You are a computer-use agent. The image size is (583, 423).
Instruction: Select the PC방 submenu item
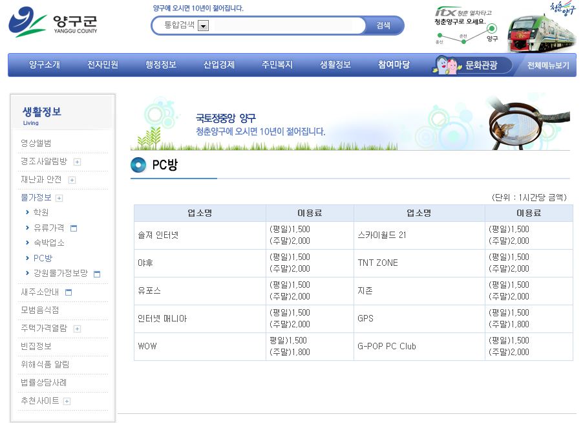[x=43, y=258]
